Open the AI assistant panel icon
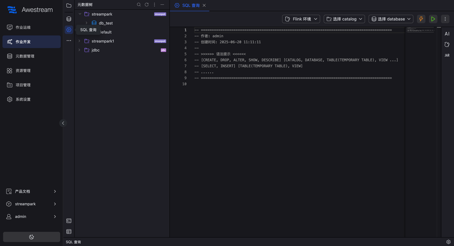The image size is (454, 246). (x=447, y=34)
